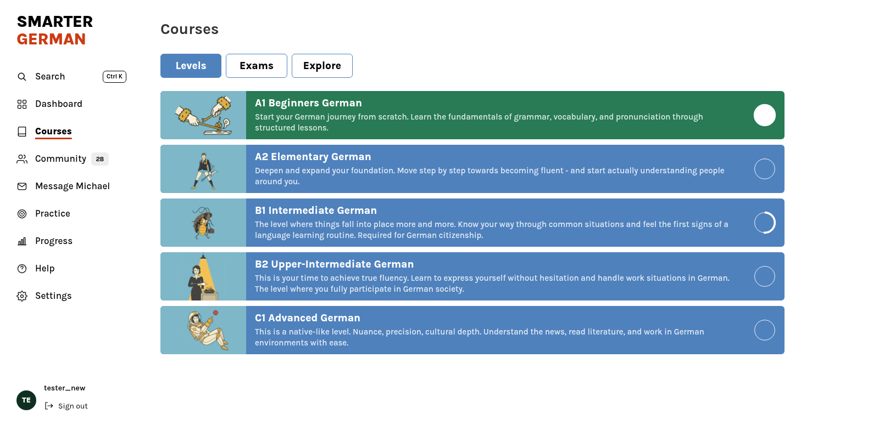Click the C1 Advanced German progress circle
This screenshot has height=431, width=879.
(x=765, y=330)
